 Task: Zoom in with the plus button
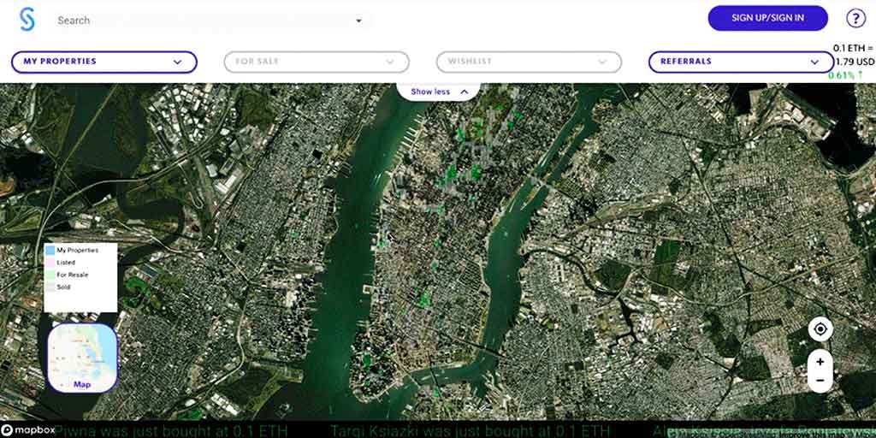pyautogui.click(x=820, y=362)
